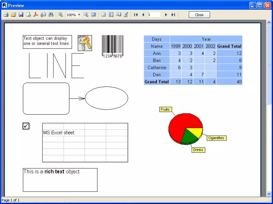273x204 pixels.
Task: Click the '2001' column header
Action: tap(199, 46)
